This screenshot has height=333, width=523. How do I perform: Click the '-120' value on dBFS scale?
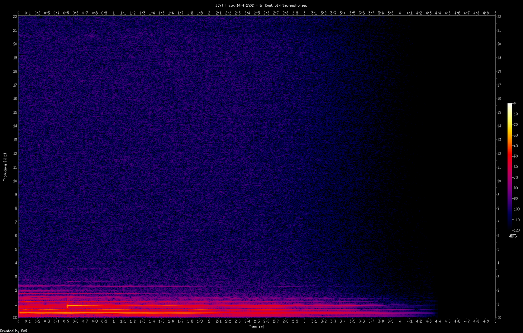515,230
